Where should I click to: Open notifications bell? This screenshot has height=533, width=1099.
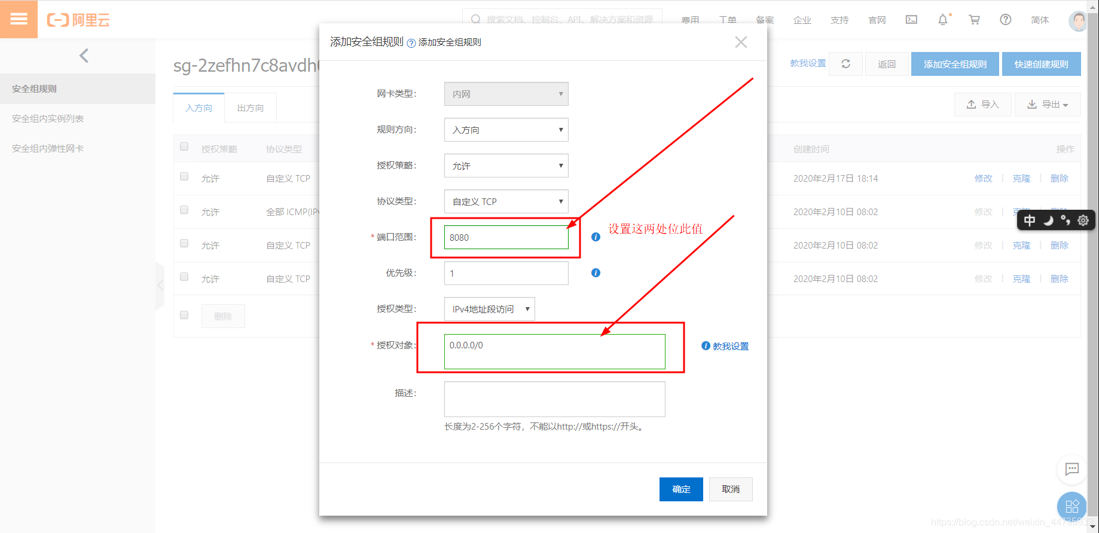pyautogui.click(x=943, y=20)
